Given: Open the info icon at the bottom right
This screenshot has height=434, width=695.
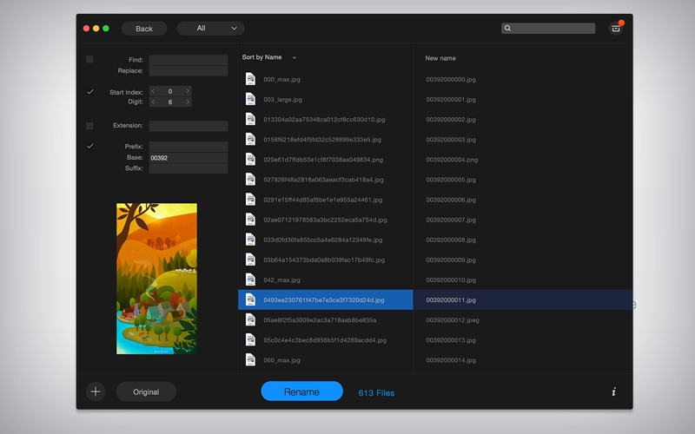Looking at the screenshot, I should 614,391.
